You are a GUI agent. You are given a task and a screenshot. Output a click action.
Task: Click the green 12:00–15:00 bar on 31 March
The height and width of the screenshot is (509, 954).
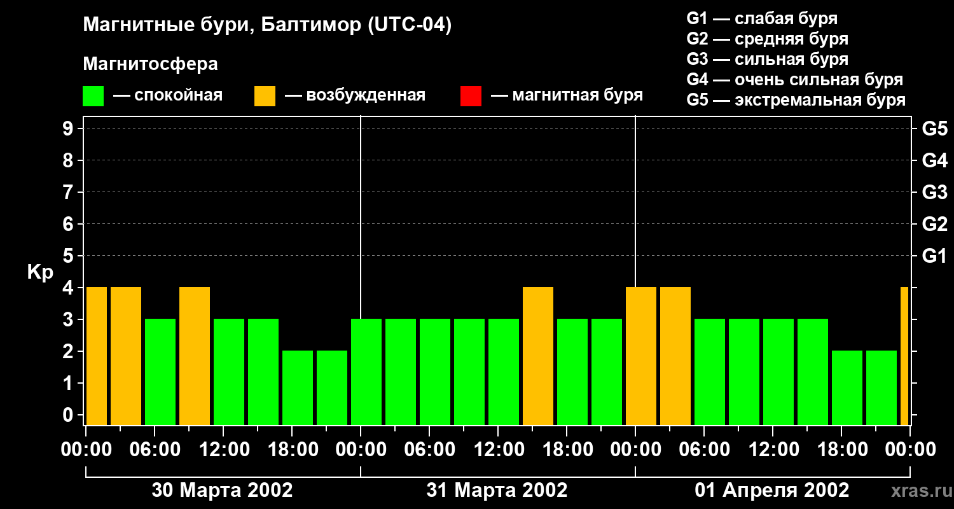pyautogui.click(x=504, y=372)
